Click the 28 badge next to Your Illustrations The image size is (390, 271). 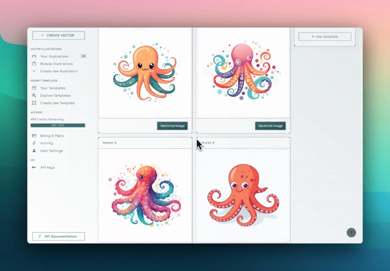click(x=83, y=56)
